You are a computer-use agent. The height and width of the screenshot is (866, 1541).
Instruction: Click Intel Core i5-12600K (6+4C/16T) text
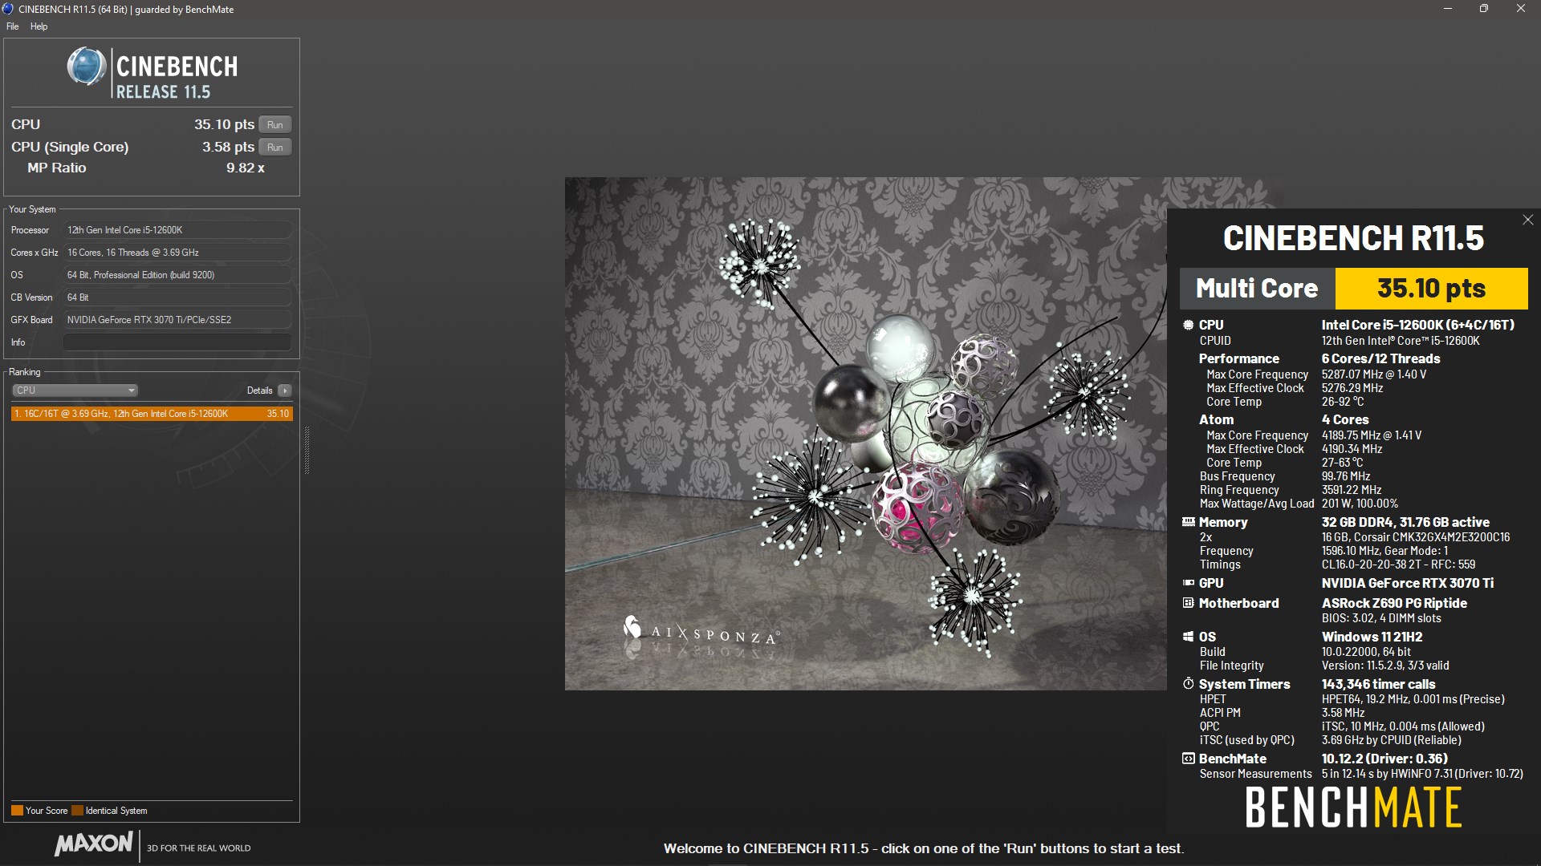(1417, 325)
